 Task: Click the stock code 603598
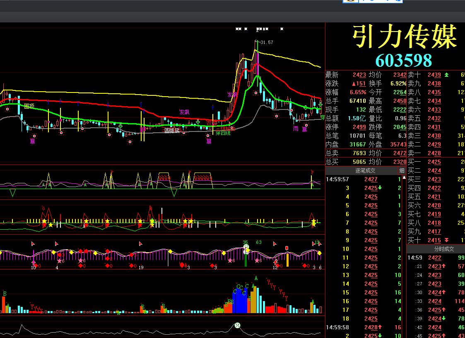coord(404,61)
